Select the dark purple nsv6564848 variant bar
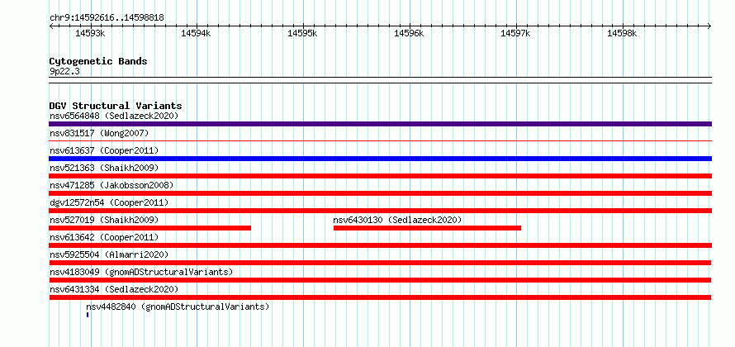The height and width of the screenshot is (347, 735). click(380, 124)
